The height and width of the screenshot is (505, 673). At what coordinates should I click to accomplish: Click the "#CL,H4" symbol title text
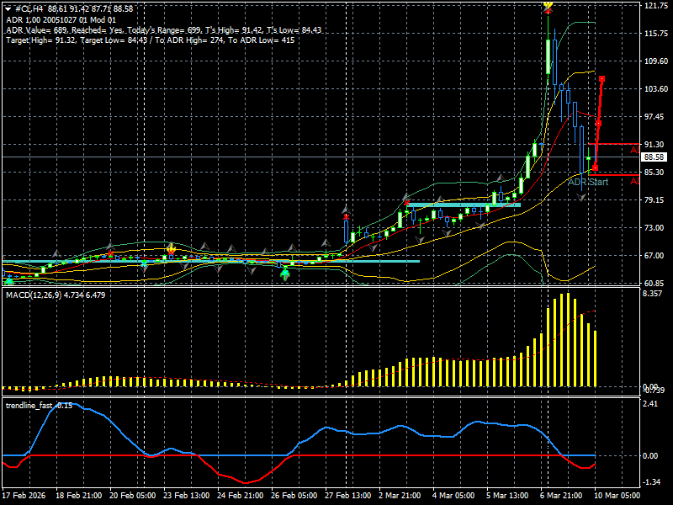pos(29,9)
